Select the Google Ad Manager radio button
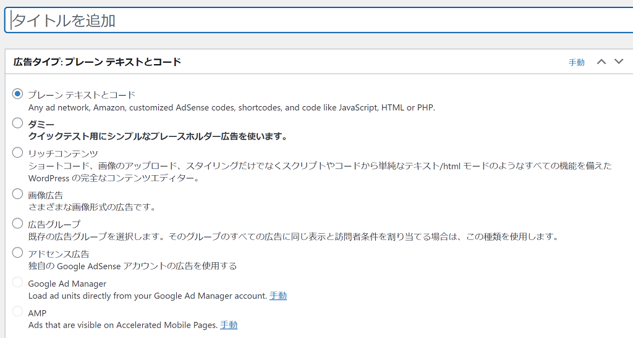This screenshot has width=633, height=338. coord(17,282)
